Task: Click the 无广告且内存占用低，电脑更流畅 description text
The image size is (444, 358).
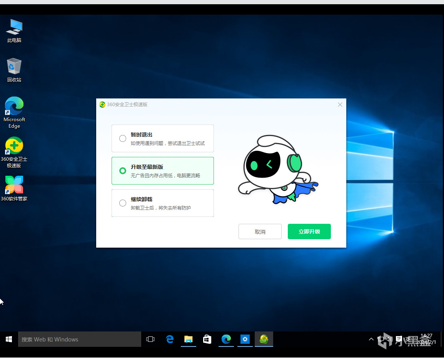Action: [x=165, y=176]
